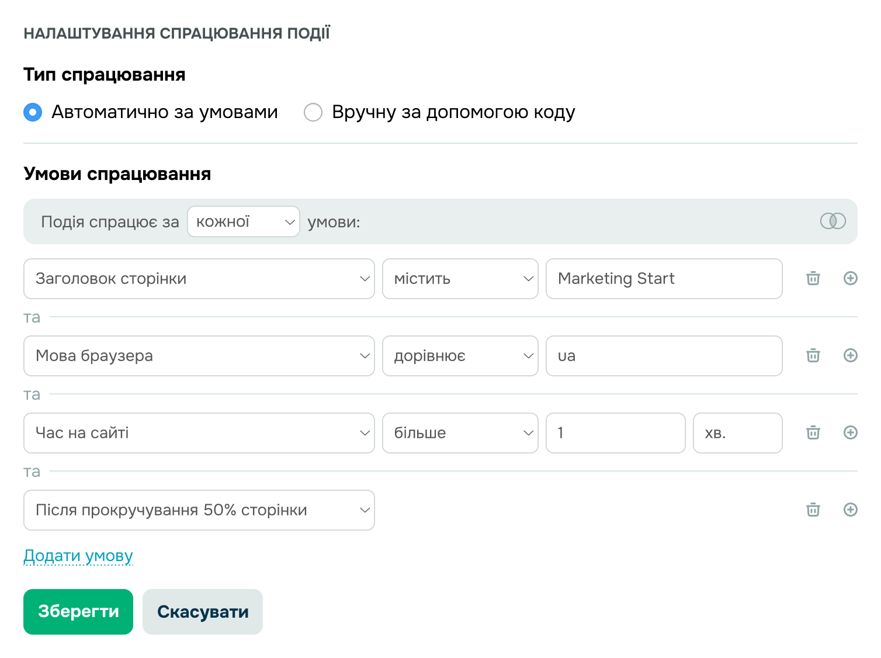
Task: Click the plus icon next to "Мова браузера" row
Action: pos(851,355)
